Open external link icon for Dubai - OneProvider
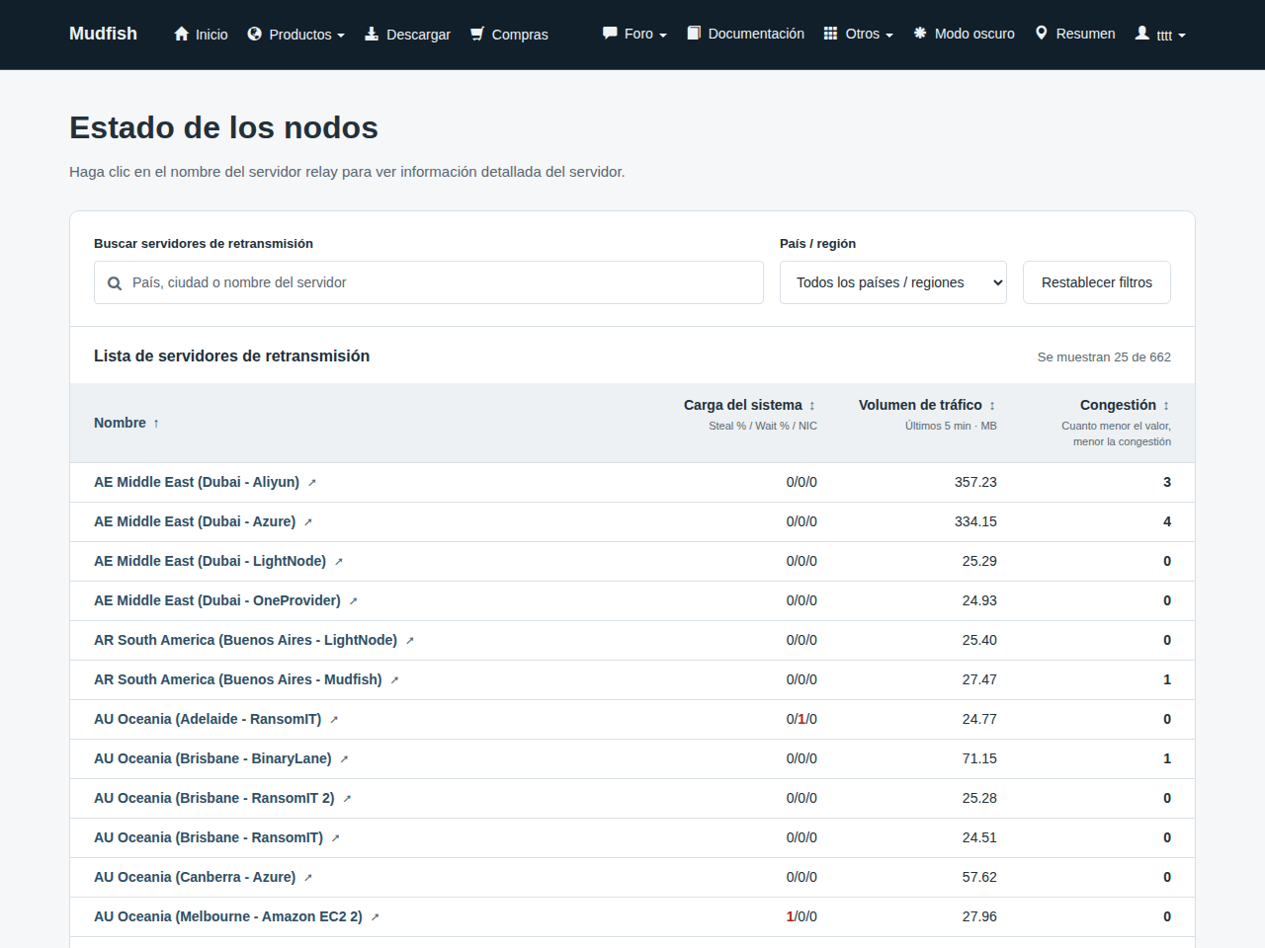The image size is (1265, 948). pos(354,601)
